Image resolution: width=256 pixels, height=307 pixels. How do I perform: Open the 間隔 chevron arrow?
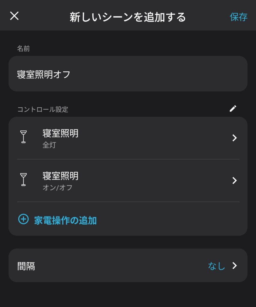point(235,266)
